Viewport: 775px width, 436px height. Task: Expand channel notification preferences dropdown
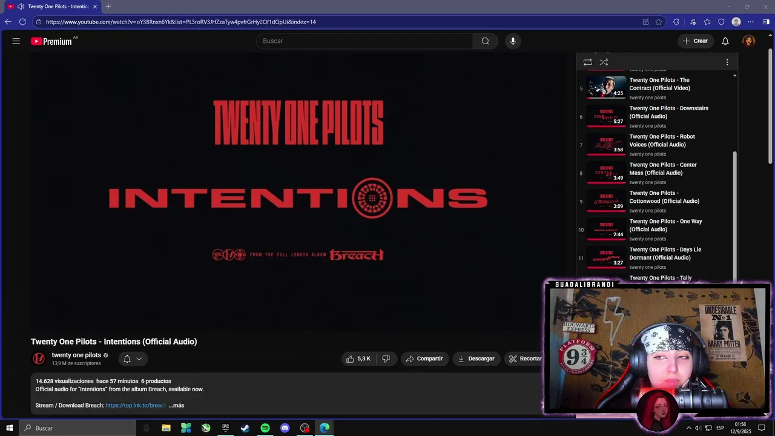pos(133,359)
